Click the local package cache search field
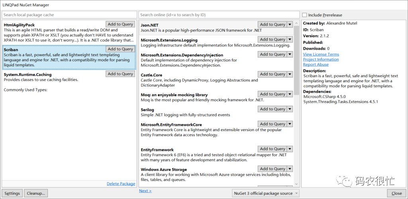The height and width of the screenshot is (199, 408). coord(69,15)
